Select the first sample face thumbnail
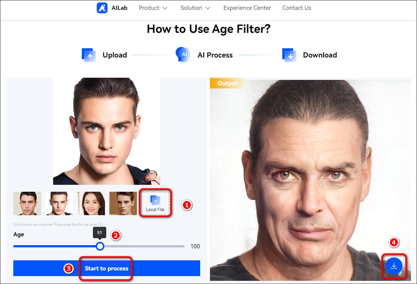The width and height of the screenshot is (417, 284). [x=27, y=203]
